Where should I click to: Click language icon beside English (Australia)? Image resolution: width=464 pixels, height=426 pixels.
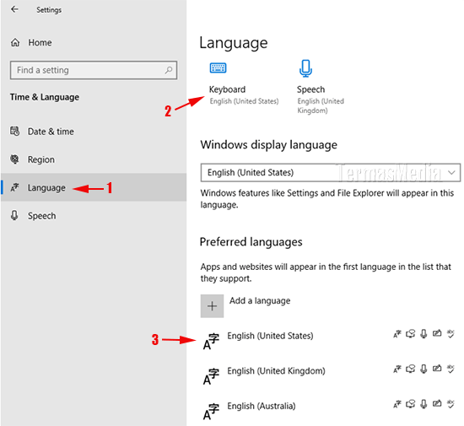pos(211,412)
